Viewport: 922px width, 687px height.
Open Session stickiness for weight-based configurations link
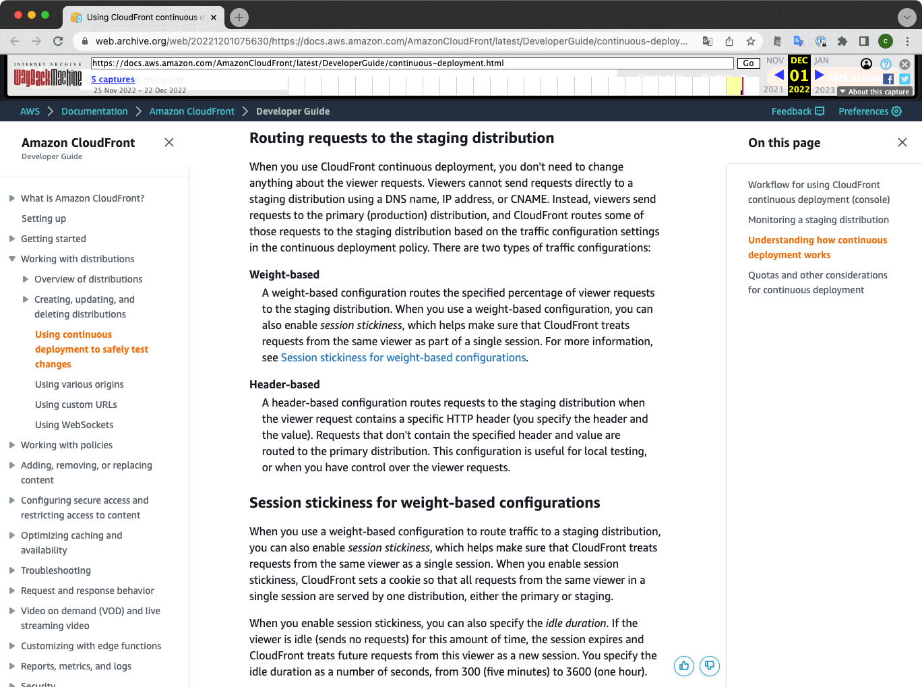(403, 357)
